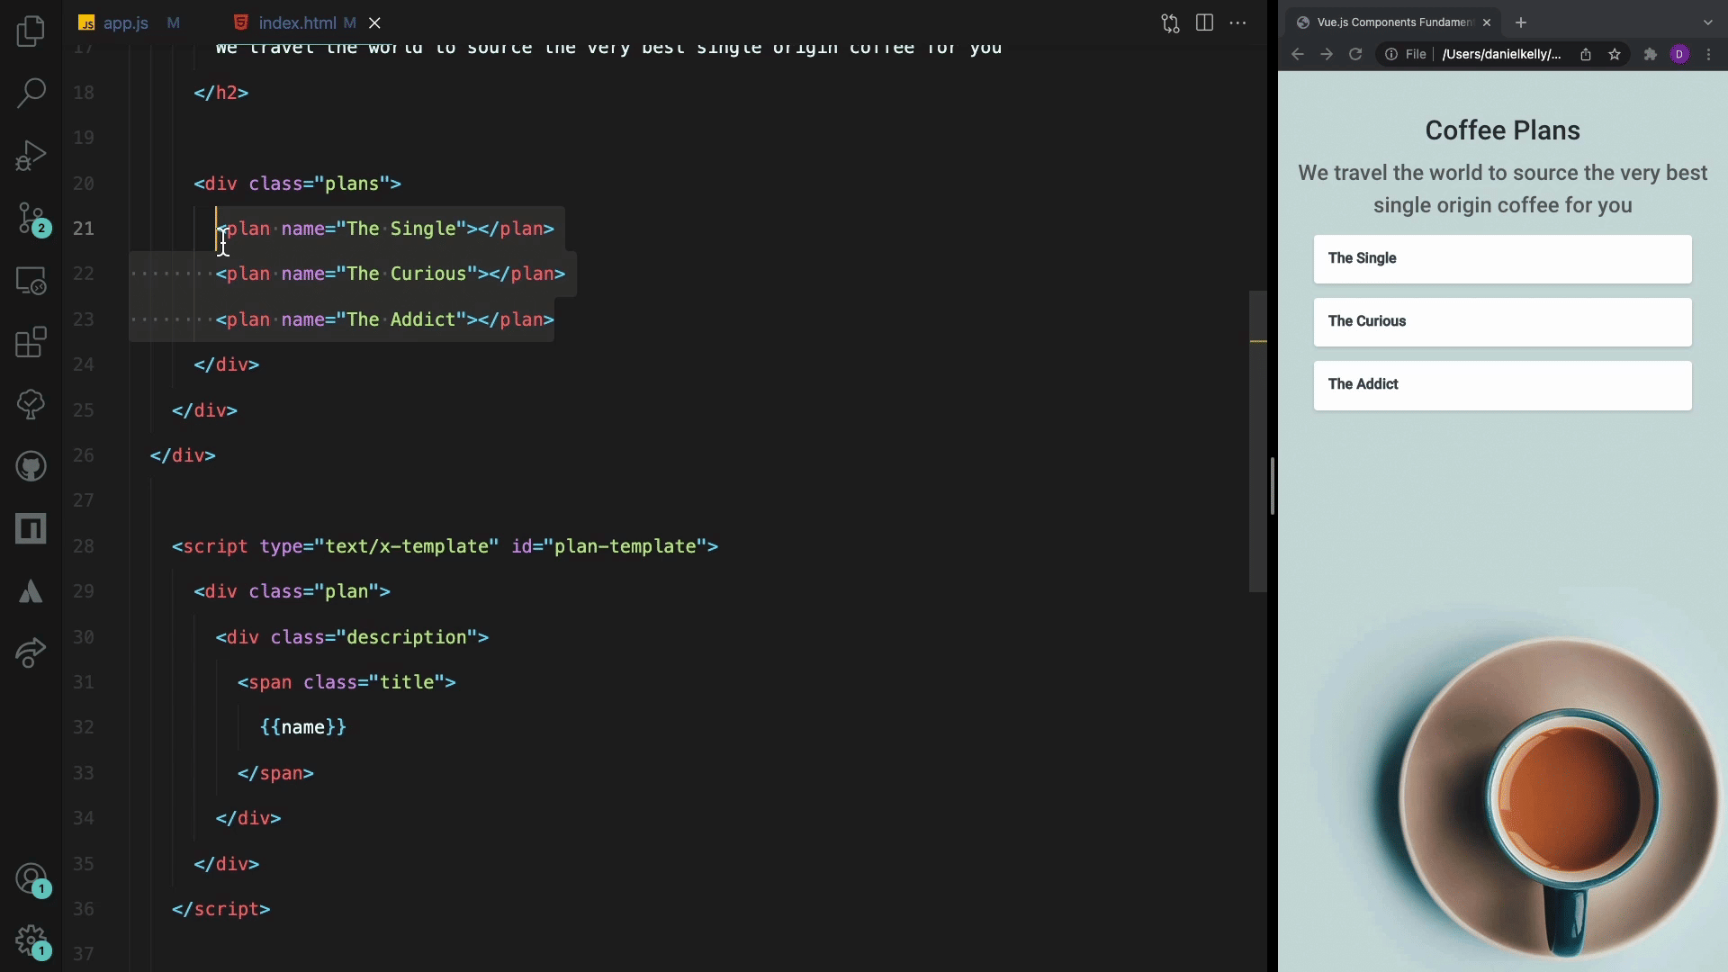Open the Source Control view
1728x972 pixels.
click(32, 218)
